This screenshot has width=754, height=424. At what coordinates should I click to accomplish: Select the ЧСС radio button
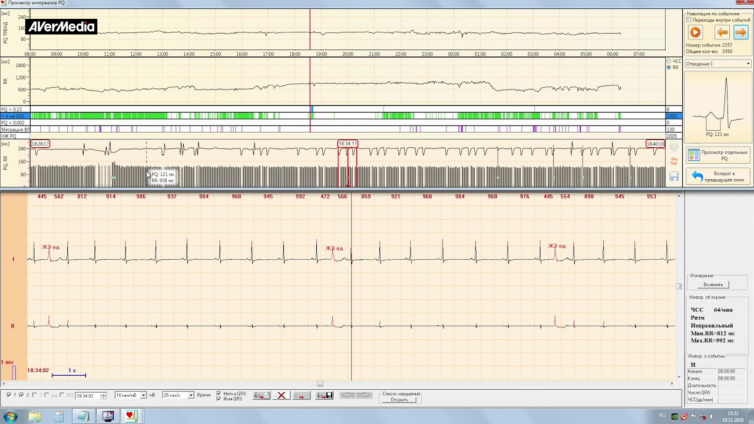pyautogui.click(x=669, y=61)
